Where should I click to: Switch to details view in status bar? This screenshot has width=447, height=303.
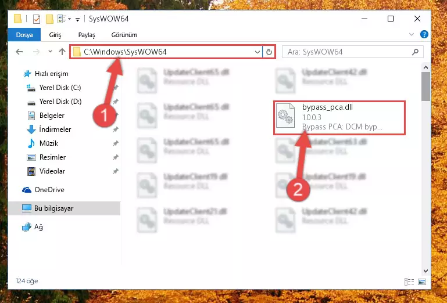(409, 282)
